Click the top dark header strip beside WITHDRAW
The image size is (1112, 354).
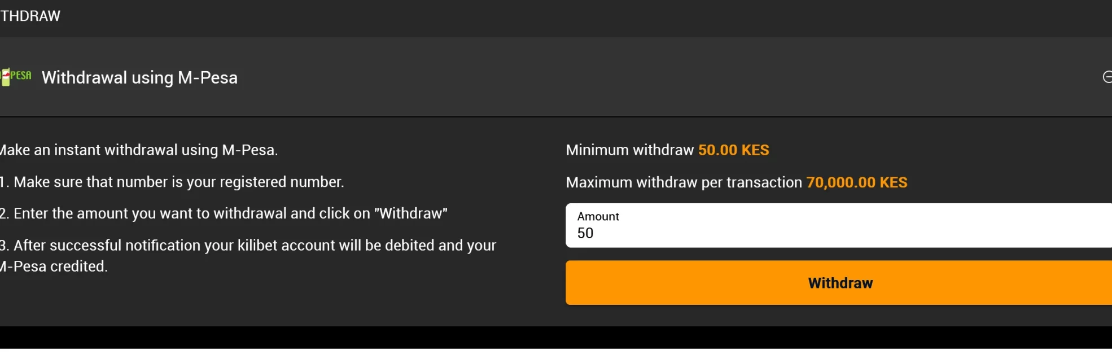click(587, 17)
